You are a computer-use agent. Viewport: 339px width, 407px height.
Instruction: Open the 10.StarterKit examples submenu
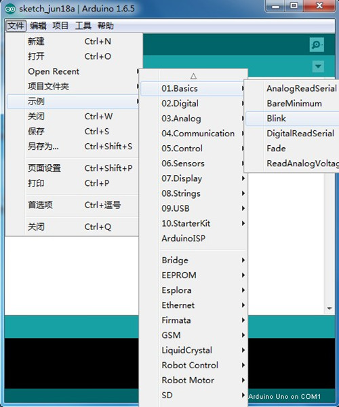(193, 223)
